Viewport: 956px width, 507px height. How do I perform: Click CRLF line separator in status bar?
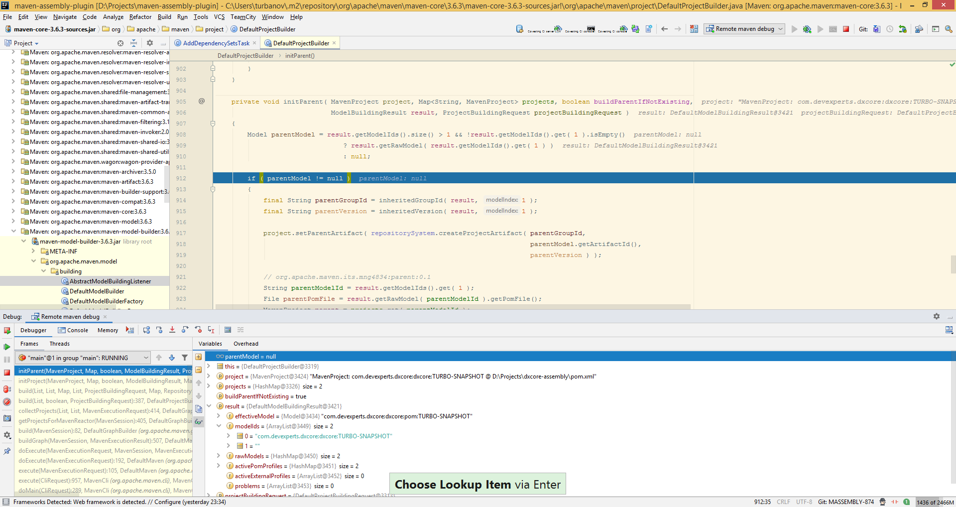click(x=783, y=502)
